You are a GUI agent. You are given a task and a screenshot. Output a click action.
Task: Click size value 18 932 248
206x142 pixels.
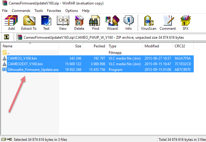point(73,70)
